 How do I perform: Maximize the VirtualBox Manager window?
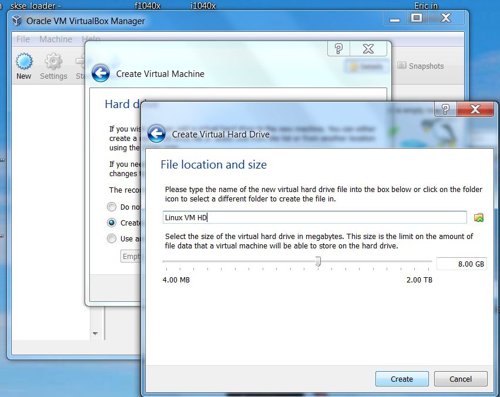tap(416, 18)
